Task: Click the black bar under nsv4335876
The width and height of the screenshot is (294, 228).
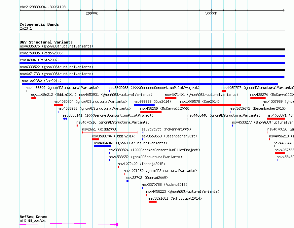Action: [x=152, y=49]
